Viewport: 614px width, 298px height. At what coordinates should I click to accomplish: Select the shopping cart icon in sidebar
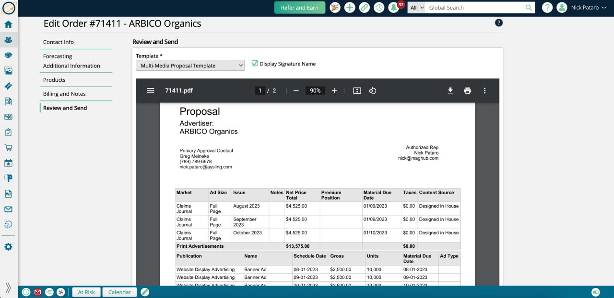[8, 147]
